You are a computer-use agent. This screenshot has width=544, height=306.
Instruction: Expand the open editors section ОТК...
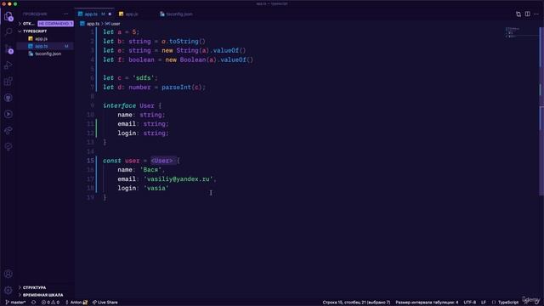(x=28, y=24)
